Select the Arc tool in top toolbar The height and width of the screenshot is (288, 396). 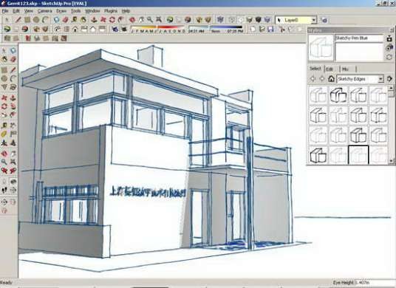tap(46, 20)
